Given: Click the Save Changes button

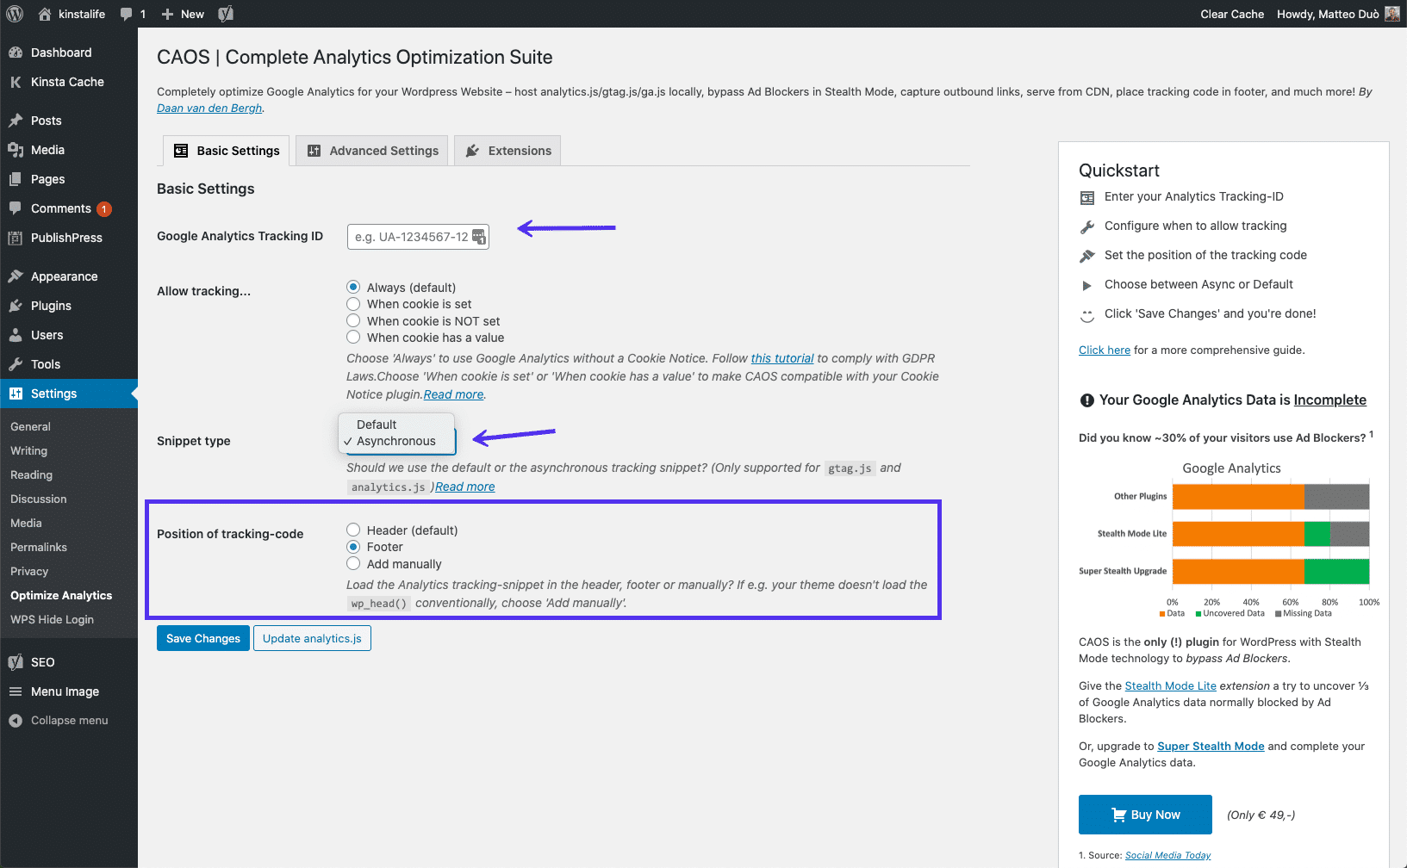Looking at the screenshot, I should (203, 638).
